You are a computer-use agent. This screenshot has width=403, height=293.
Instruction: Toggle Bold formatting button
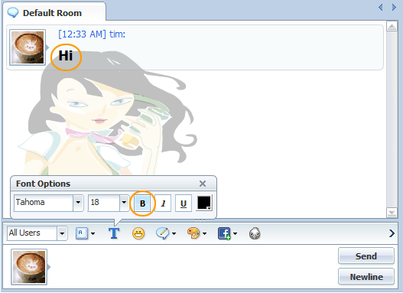tap(142, 203)
